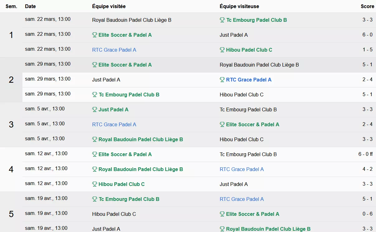Click the Date column header
The image size is (376, 232).
point(30,6)
